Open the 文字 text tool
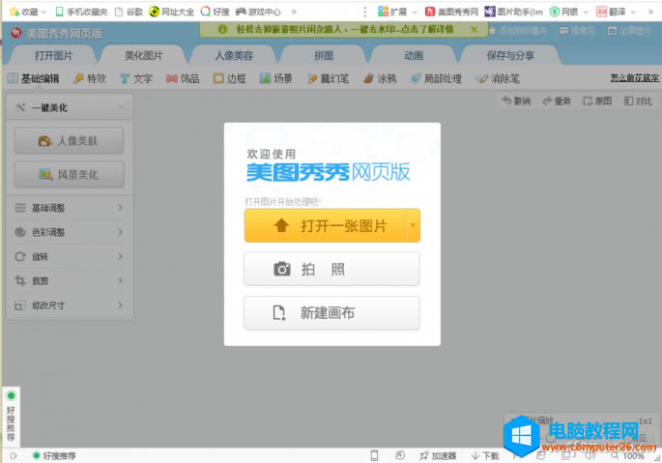The image size is (662, 463). pyautogui.click(x=135, y=77)
